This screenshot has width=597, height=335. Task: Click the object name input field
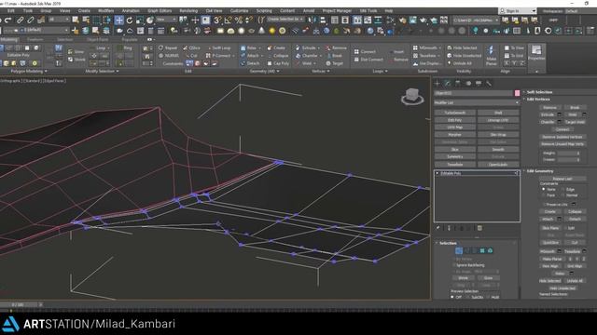pos(474,93)
